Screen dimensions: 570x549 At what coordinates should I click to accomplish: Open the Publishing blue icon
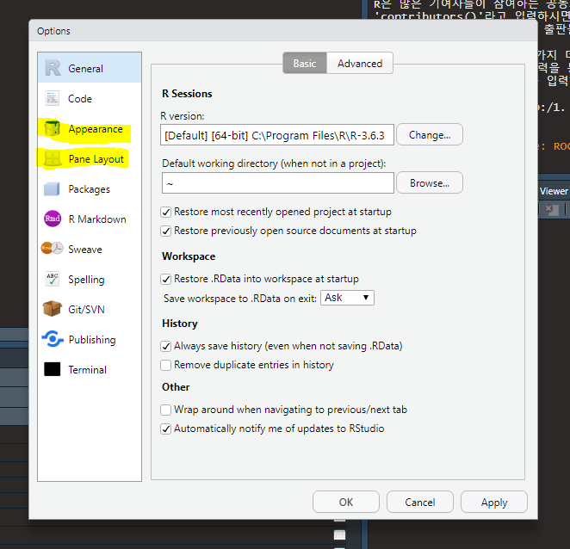53,339
